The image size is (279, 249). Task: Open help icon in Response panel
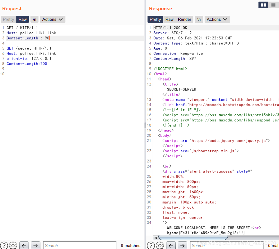(151, 245)
